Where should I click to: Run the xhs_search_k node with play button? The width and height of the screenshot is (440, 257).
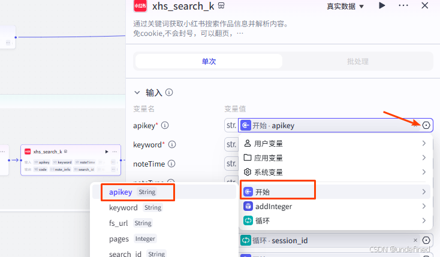tap(382, 5)
